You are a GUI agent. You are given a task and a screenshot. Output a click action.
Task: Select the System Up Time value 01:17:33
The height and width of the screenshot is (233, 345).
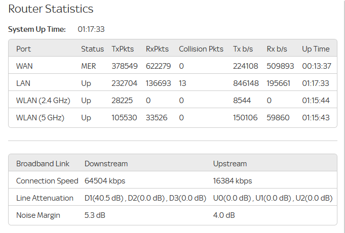pos(91,29)
